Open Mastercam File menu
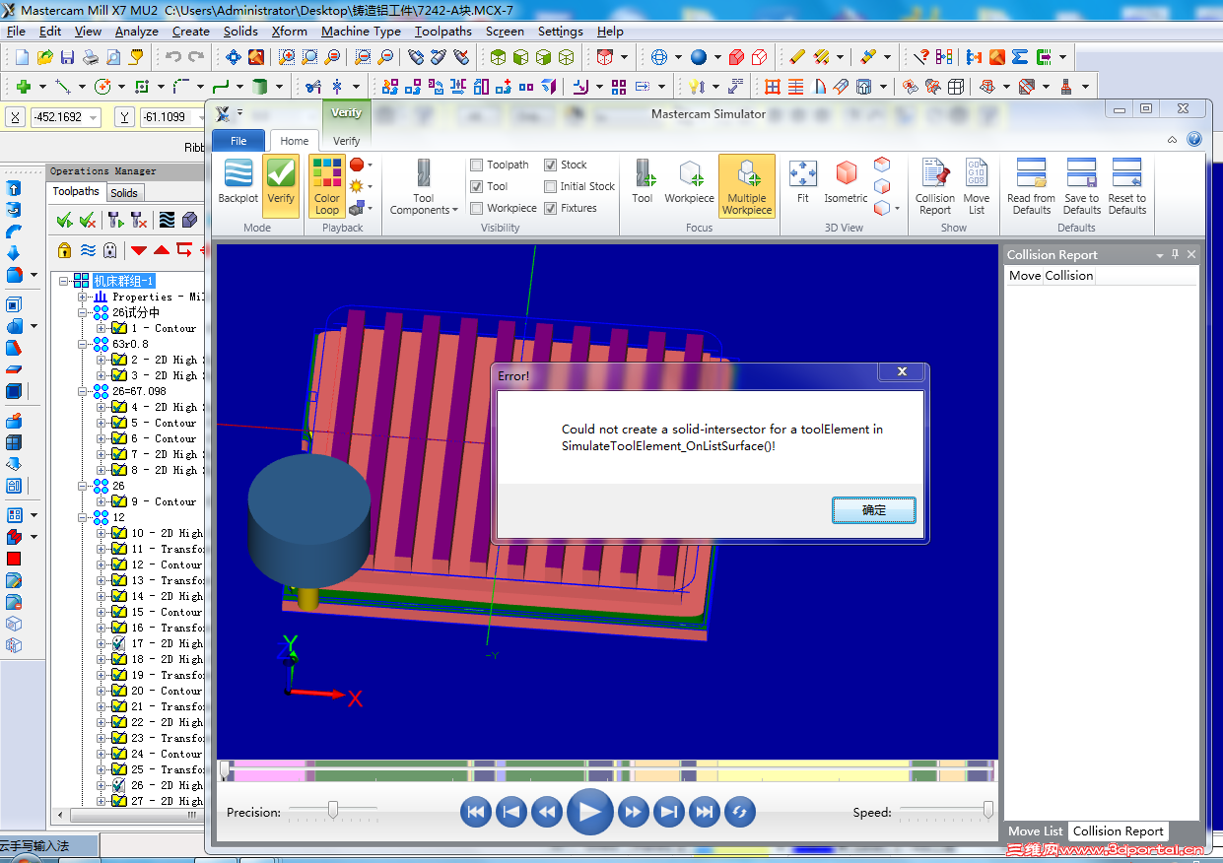 [16, 32]
